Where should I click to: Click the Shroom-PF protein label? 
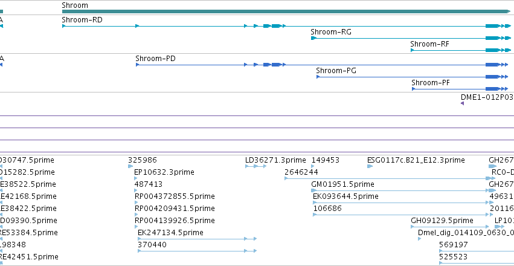pyautogui.click(x=431, y=83)
